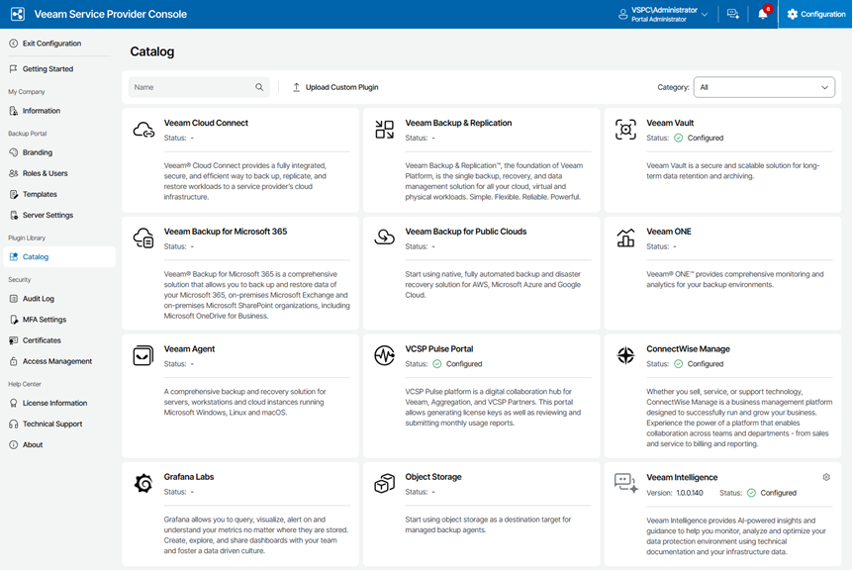This screenshot has height=570, width=853.
Task: Click the Veeam Backup for Microsoft 365 icon
Action: click(143, 238)
